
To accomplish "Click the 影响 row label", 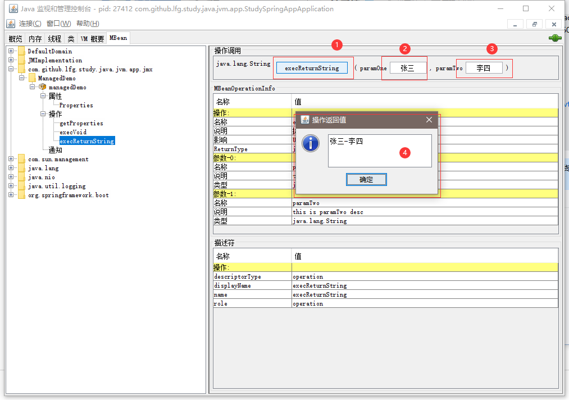I will (x=220, y=140).
